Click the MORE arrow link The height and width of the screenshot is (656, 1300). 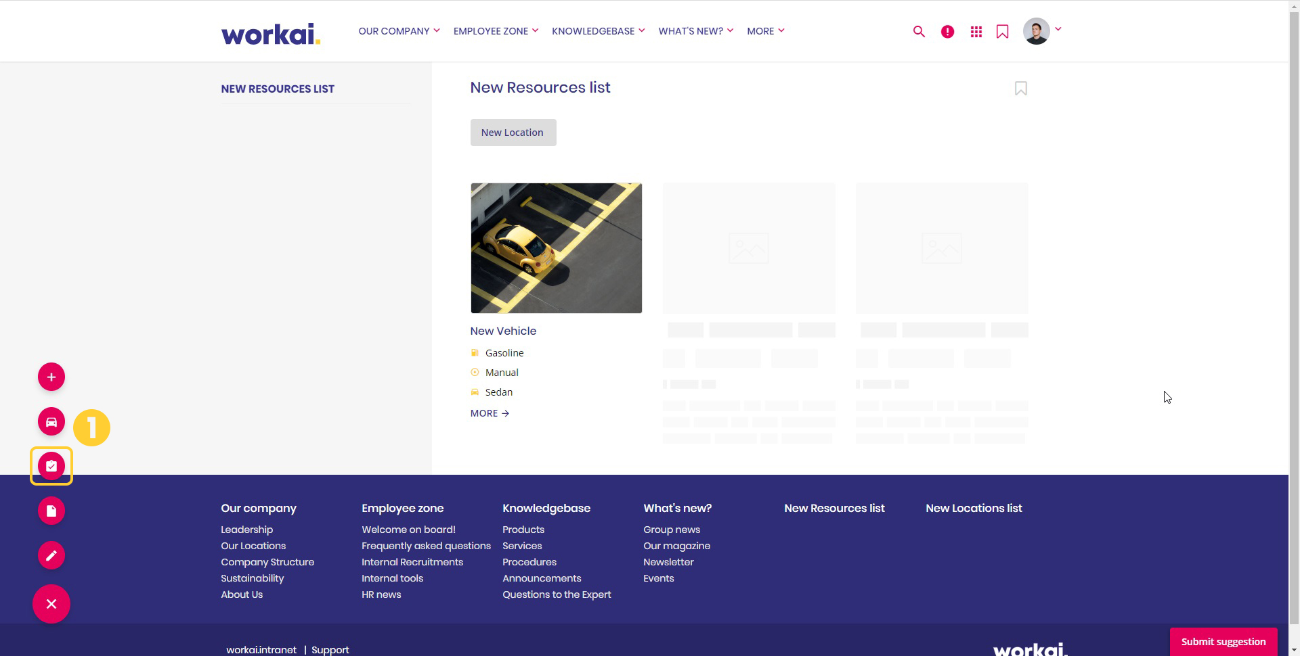point(490,413)
